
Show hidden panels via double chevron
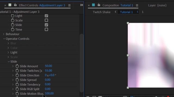tap(82, 5)
